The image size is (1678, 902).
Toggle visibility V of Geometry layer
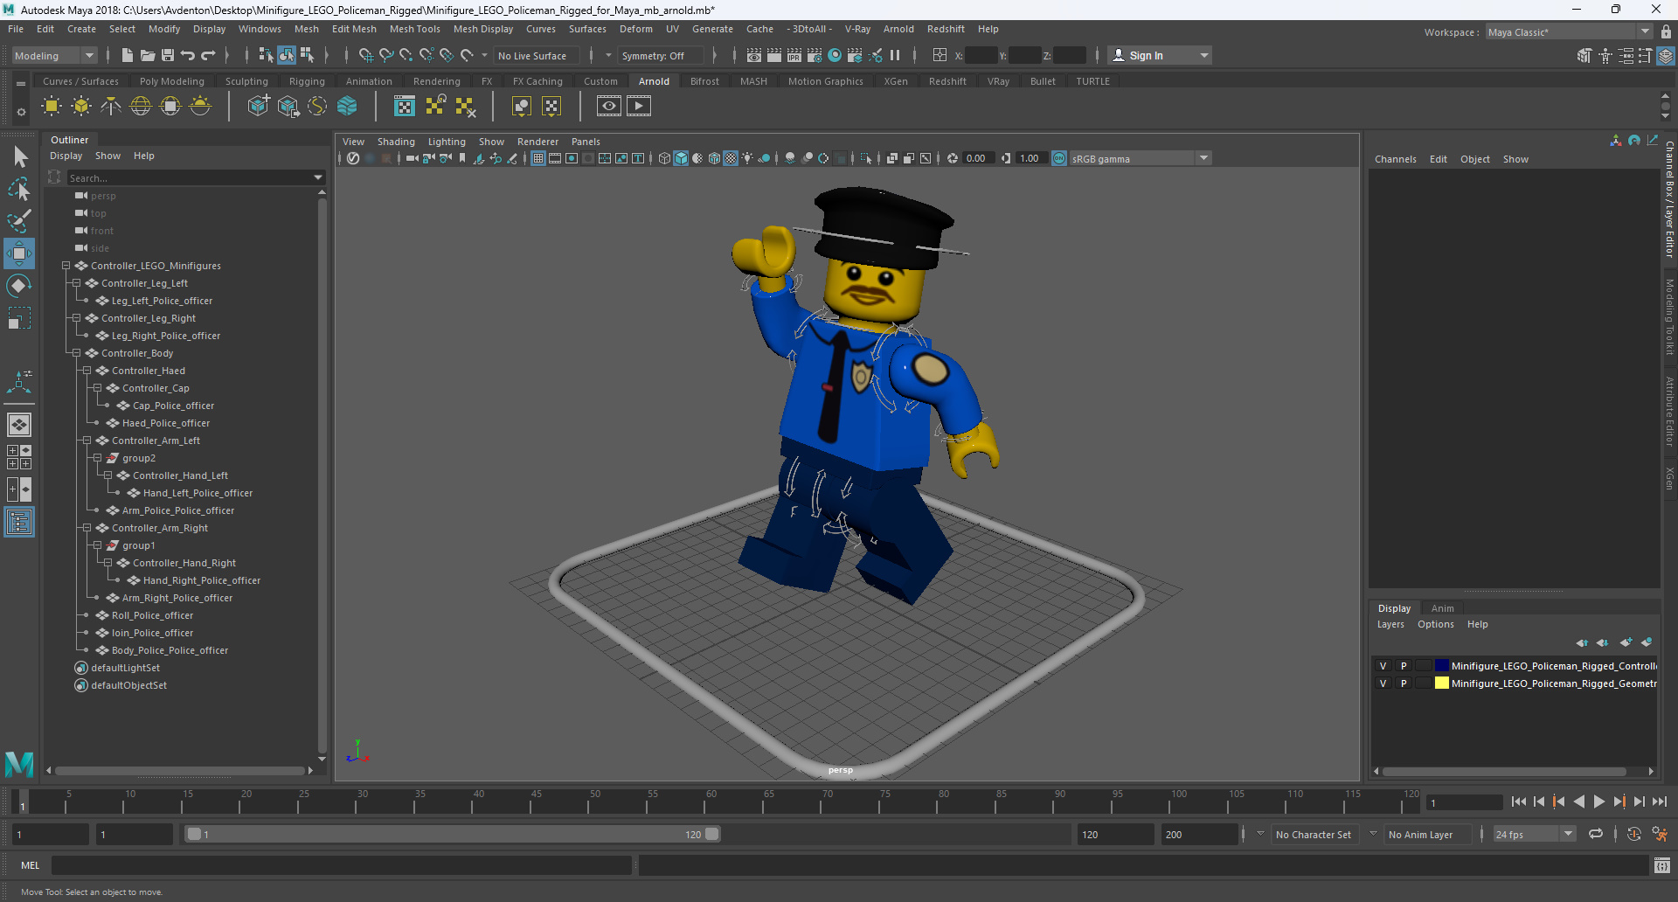click(x=1383, y=683)
